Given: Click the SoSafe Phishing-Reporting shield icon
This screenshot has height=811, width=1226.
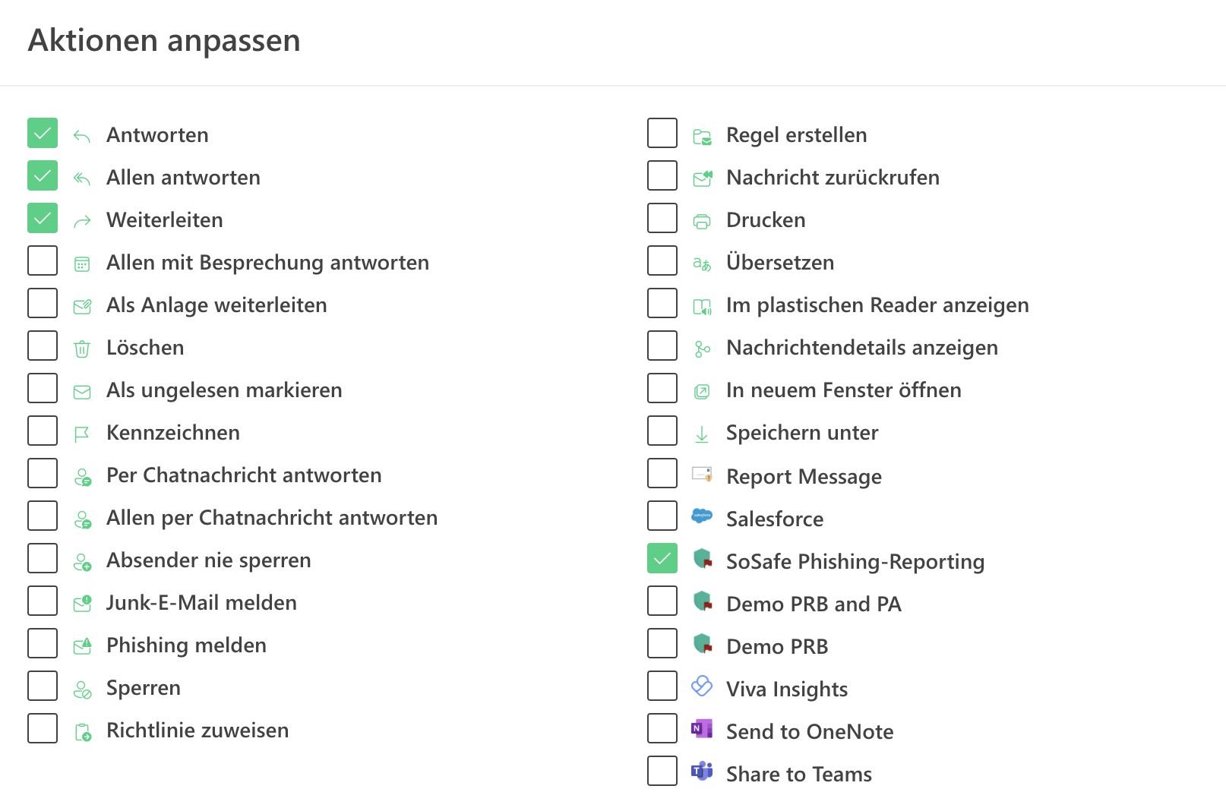Looking at the screenshot, I should [x=703, y=560].
